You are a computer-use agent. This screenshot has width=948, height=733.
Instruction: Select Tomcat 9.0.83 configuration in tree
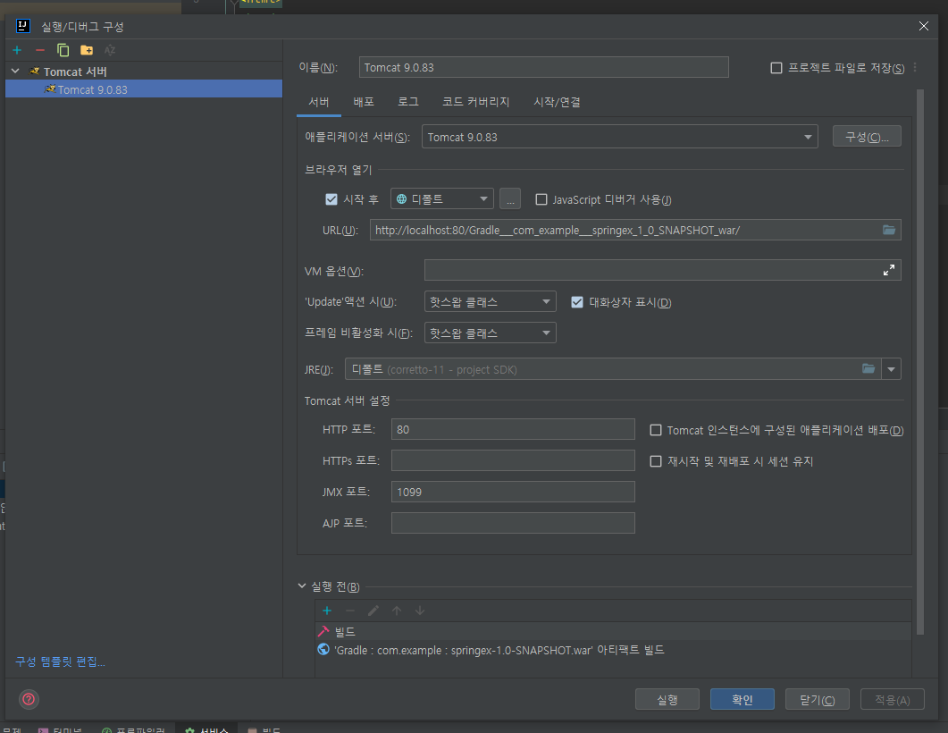tap(144, 89)
